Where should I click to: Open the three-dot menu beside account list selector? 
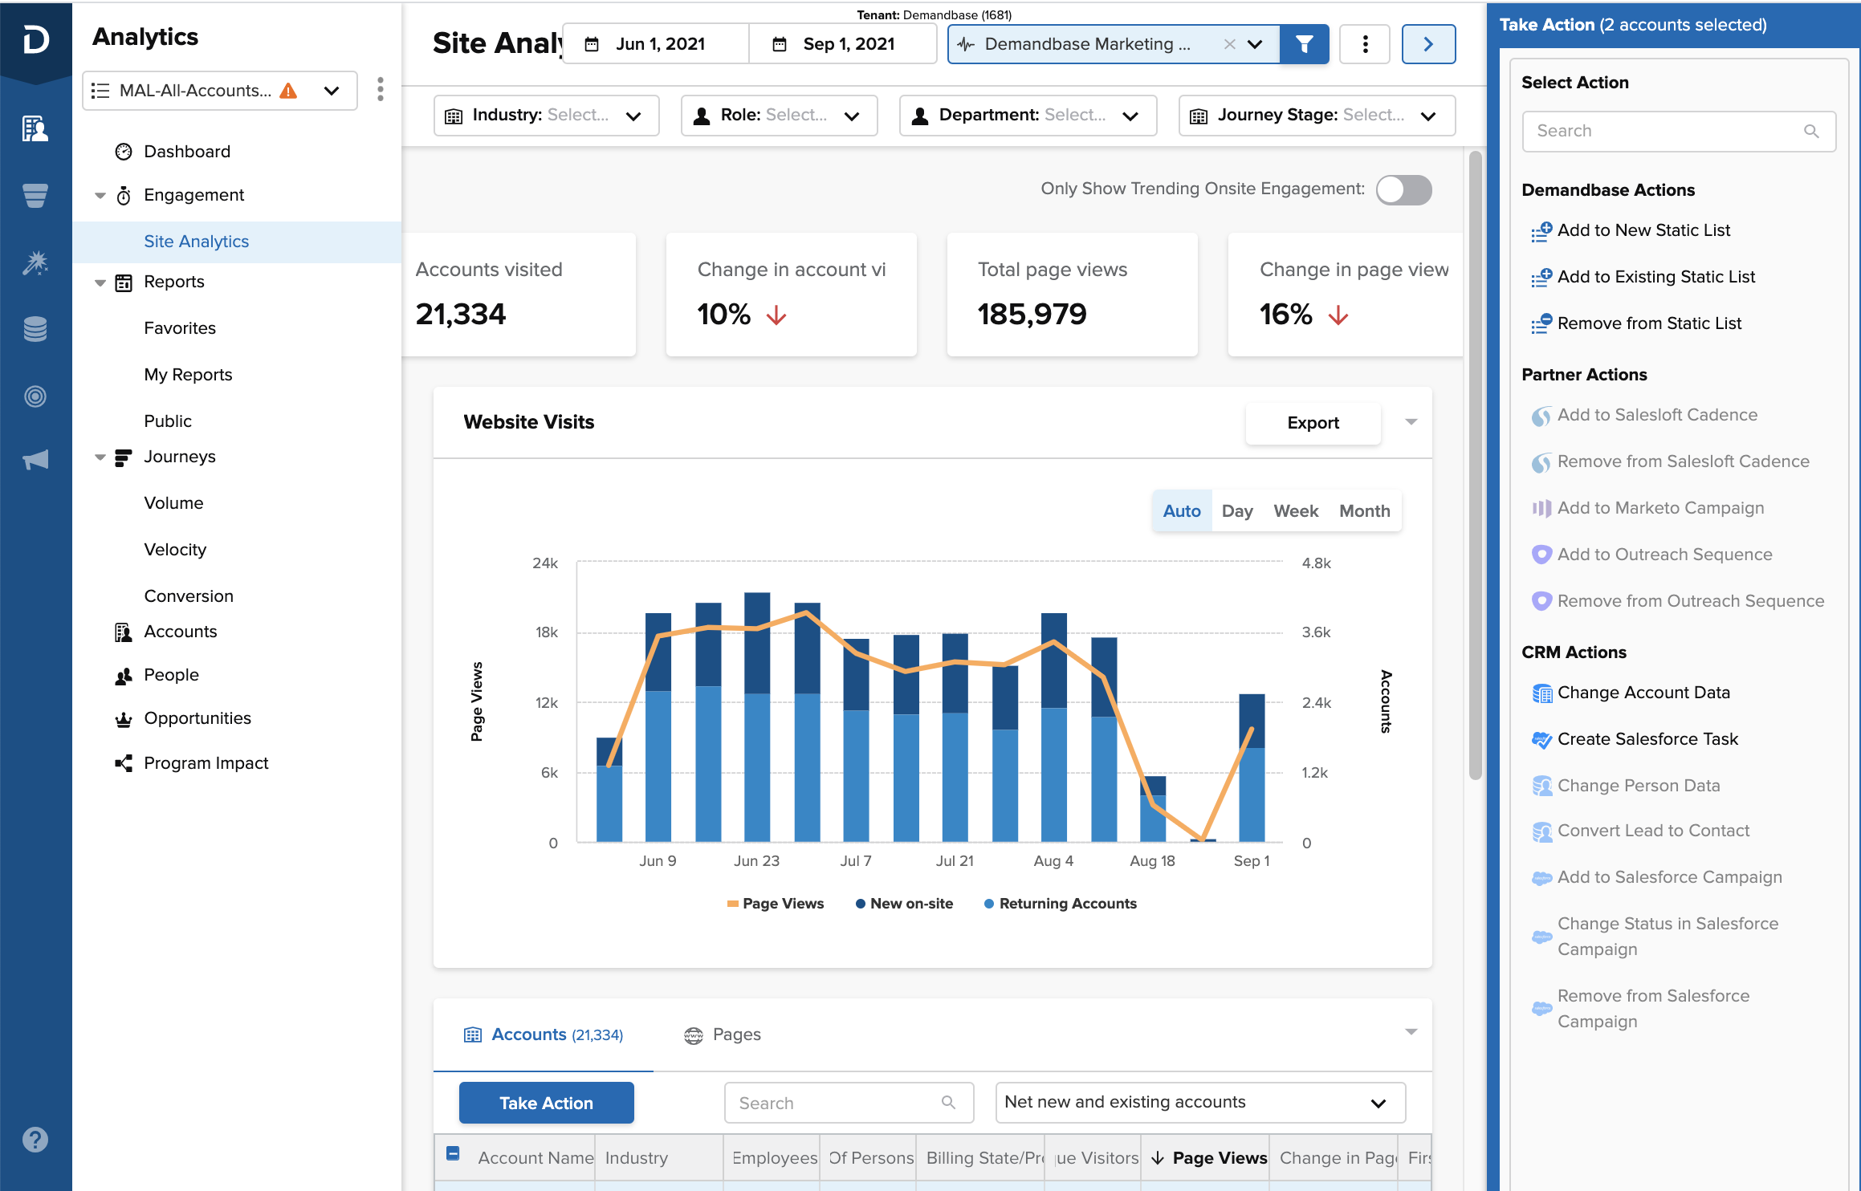pos(381,89)
